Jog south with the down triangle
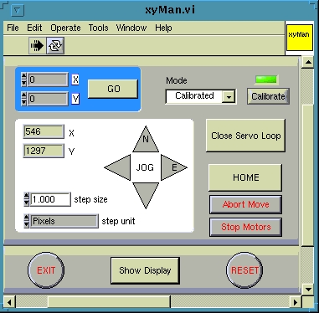319x313 pixels. (x=146, y=195)
